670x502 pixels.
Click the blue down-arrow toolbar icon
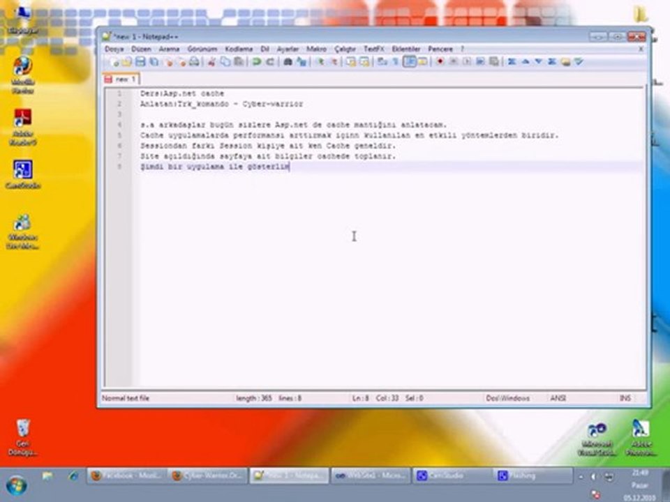(538, 62)
